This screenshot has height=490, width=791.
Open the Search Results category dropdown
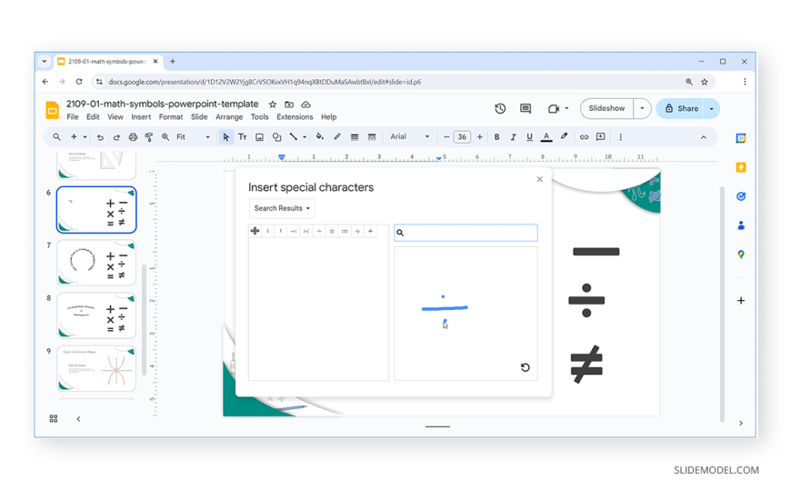point(282,208)
